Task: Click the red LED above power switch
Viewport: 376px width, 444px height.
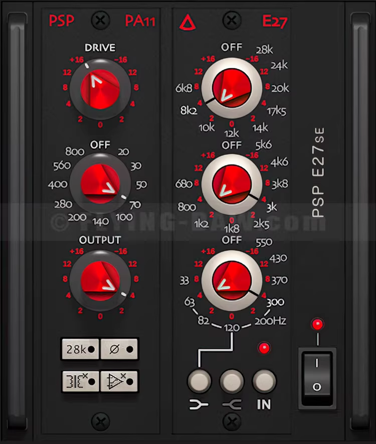Action: click(317, 324)
